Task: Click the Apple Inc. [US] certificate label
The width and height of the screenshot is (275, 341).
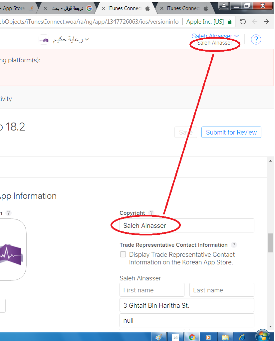Action: [205, 22]
